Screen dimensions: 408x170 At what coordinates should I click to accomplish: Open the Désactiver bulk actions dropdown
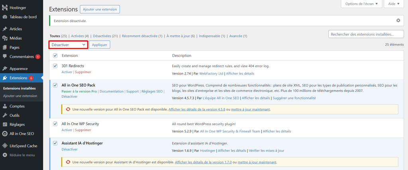click(69, 44)
